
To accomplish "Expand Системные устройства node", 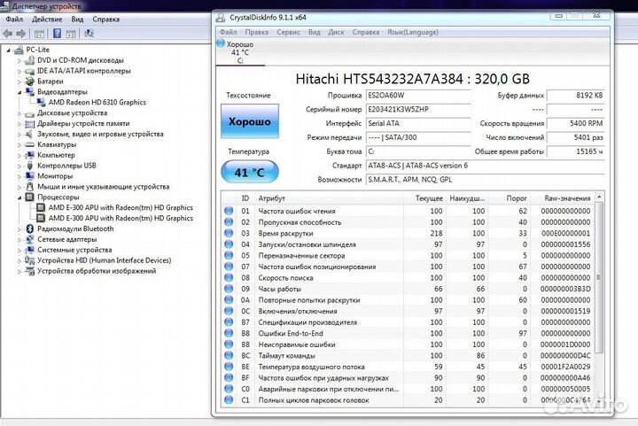I will tap(19, 251).
